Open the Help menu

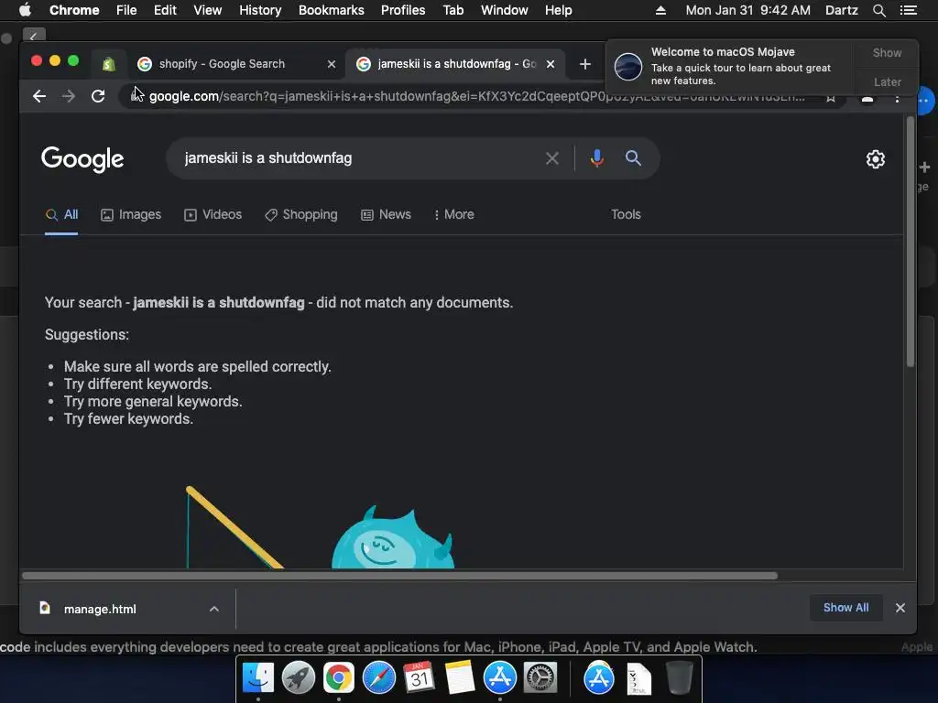[x=558, y=10]
